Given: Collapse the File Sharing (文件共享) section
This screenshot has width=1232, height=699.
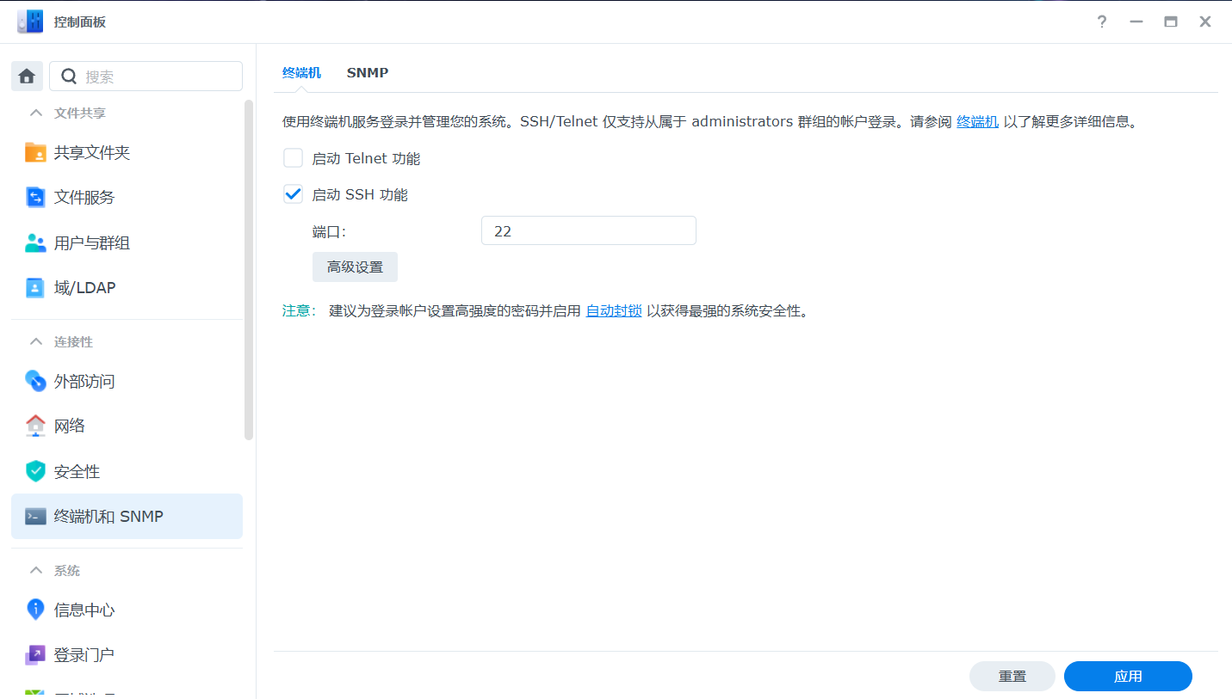Looking at the screenshot, I should [36, 113].
